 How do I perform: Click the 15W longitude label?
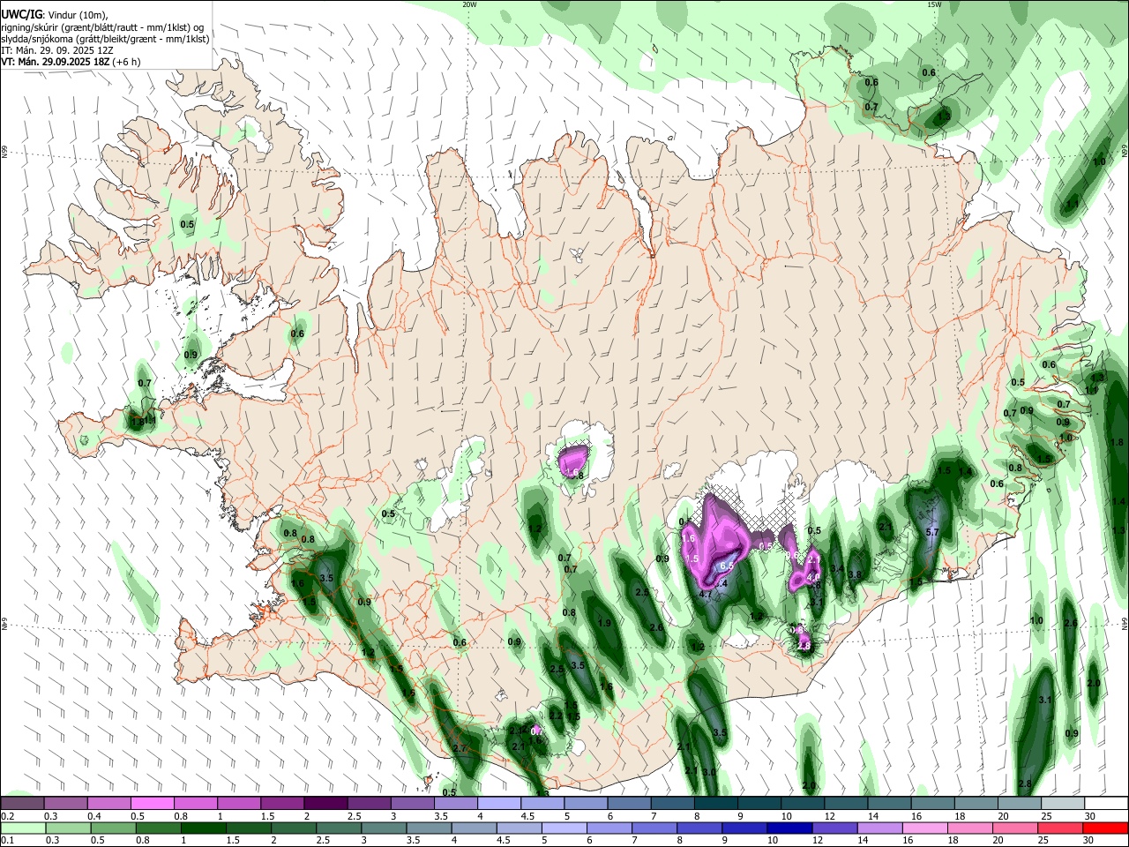(x=935, y=4)
